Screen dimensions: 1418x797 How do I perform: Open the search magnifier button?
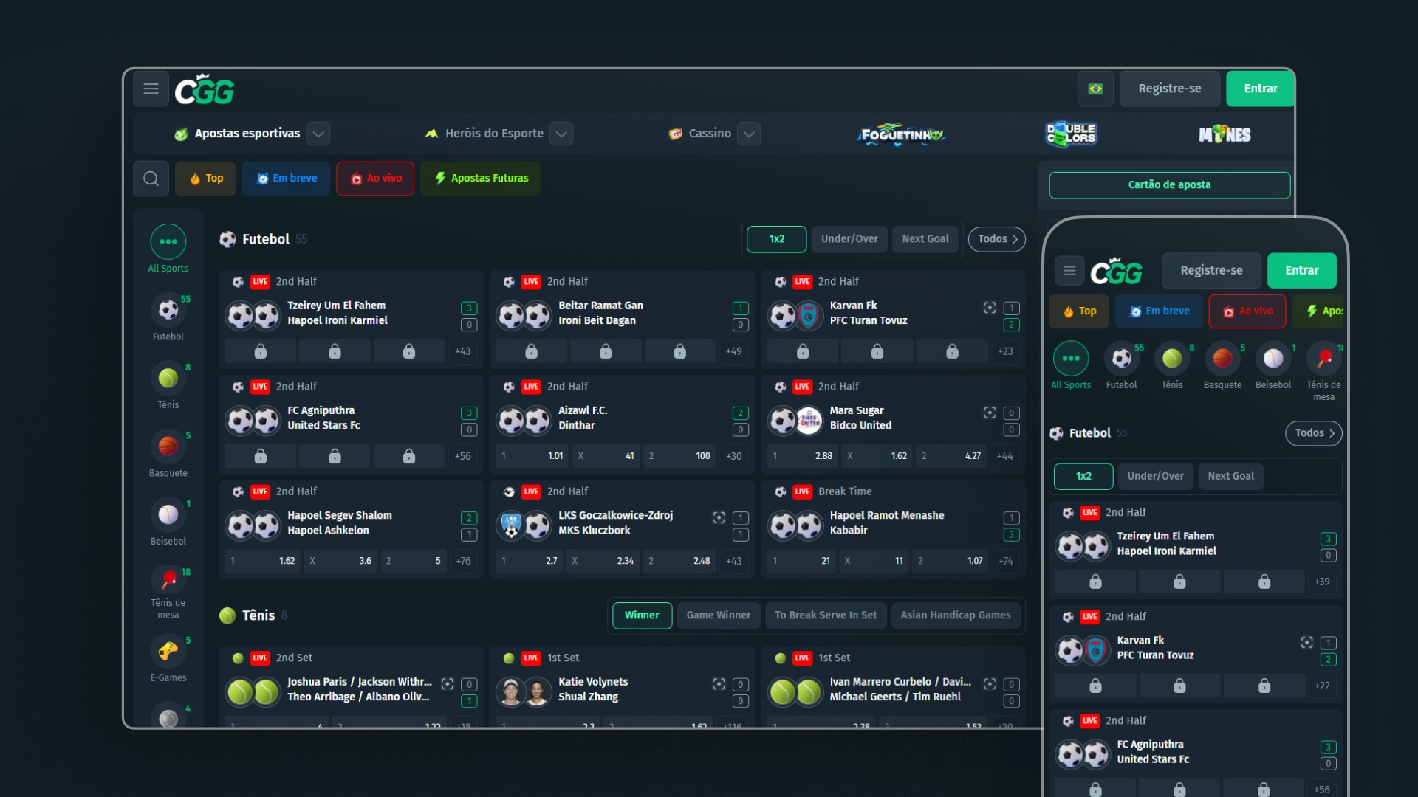(x=151, y=179)
